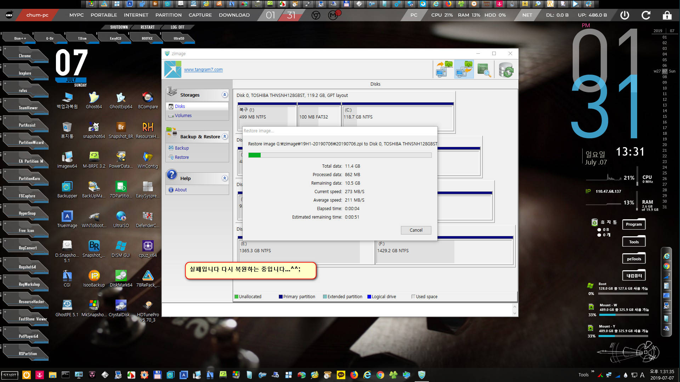680x382 pixels.
Task: Click the zimage Backup toolbar icon
Action: tap(444, 69)
